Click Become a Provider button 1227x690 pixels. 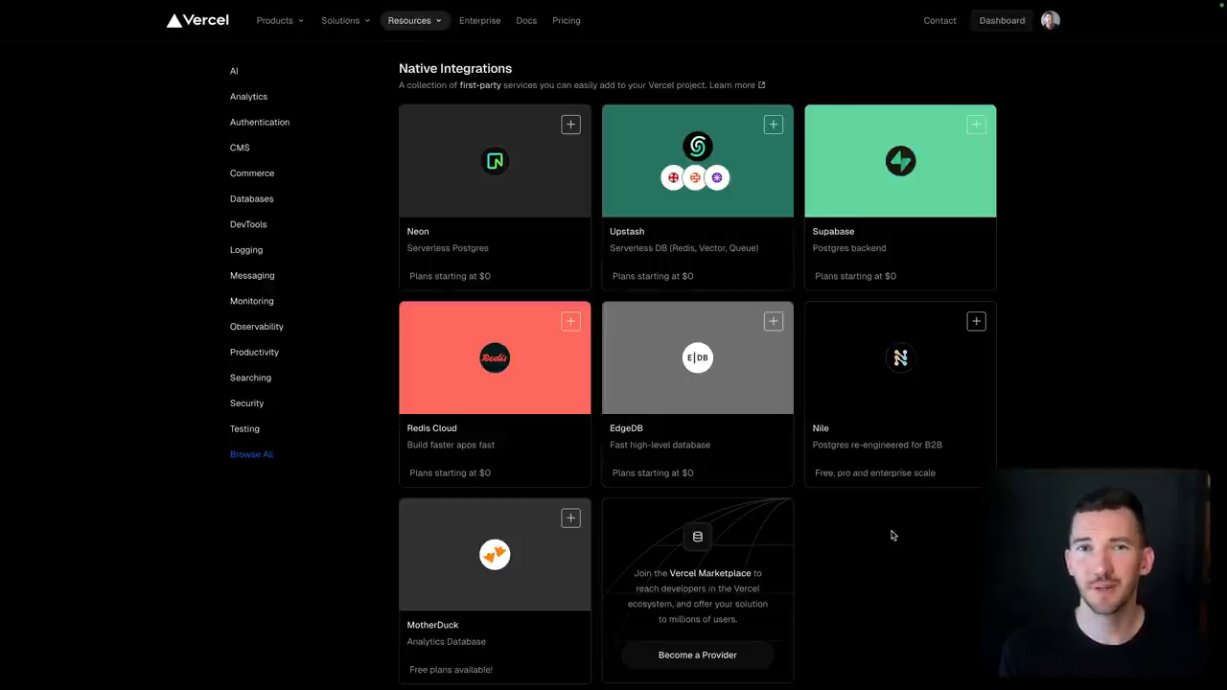pos(698,655)
